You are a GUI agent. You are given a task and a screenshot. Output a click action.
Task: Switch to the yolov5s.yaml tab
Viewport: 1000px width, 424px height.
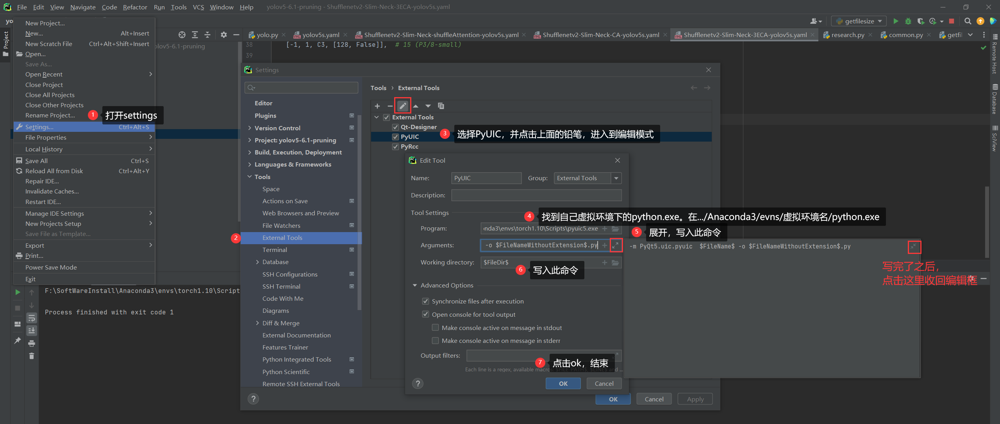320,34
